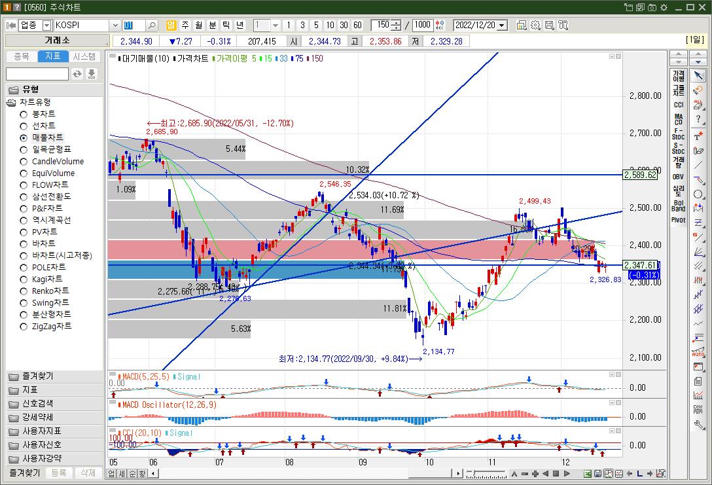Increase the 150 bar count stepper
Image resolution: width=712 pixels, height=485 pixels.
tap(398, 22)
